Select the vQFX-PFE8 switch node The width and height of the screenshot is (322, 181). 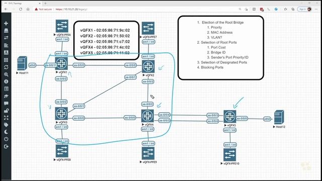pyautogui.click(x=62, y=151)
